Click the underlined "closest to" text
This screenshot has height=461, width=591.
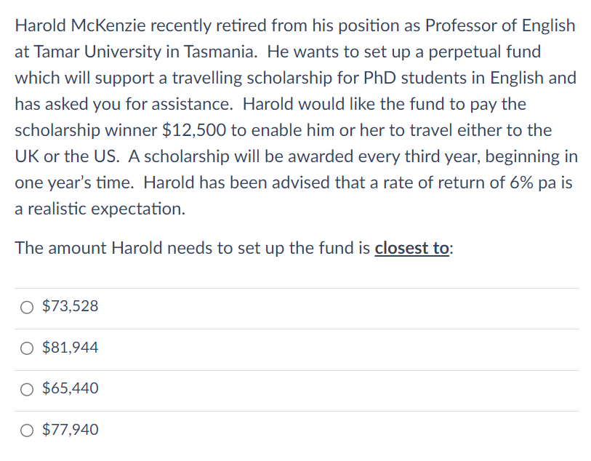coord(411,248)
